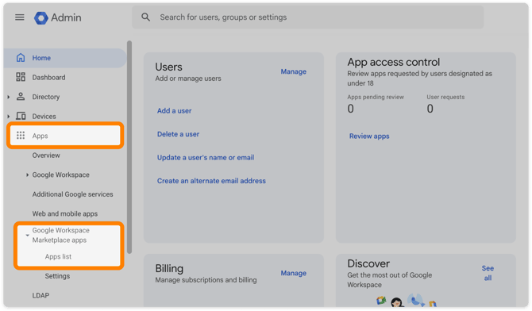
Task: Click the sidebar vertical scrollbar
Action: tap(129, 147)
